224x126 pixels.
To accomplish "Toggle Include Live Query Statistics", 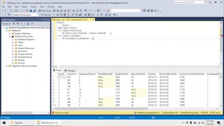I will pos(77,15).
